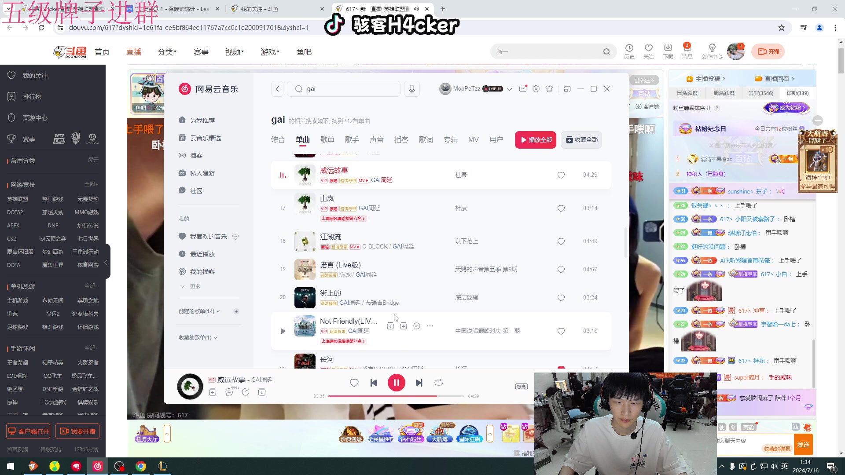This screenshot has height=475, width=845.
Task: Like the currently playing song 威远故事
Action: (354, 383)
